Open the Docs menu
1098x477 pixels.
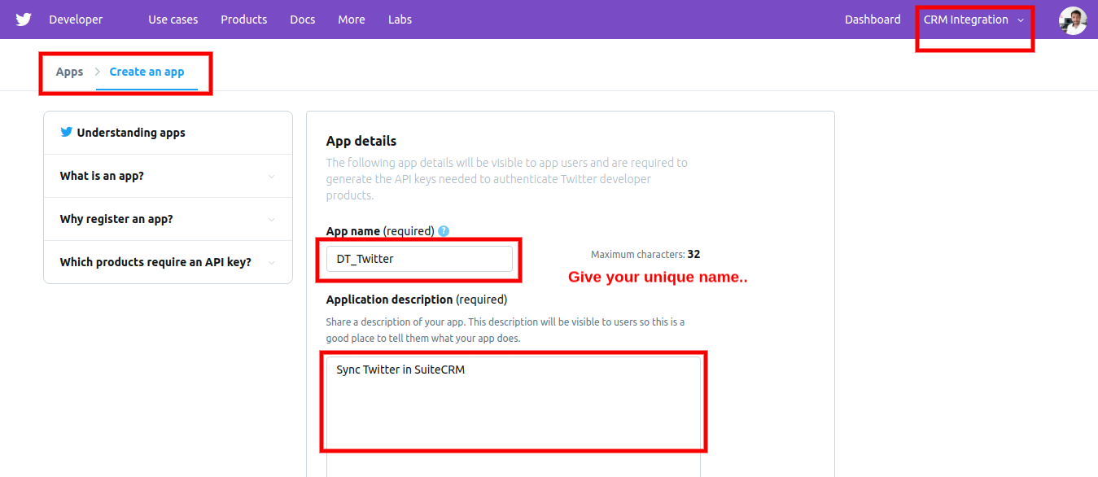click(303, 20)
